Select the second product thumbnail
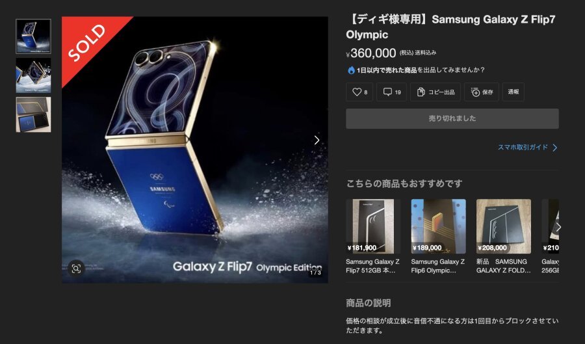The height and width of the screenshot is (344, 585). [x=33, y=75]
